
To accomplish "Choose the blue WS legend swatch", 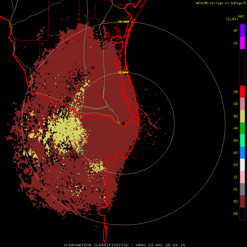I will 242,153.
